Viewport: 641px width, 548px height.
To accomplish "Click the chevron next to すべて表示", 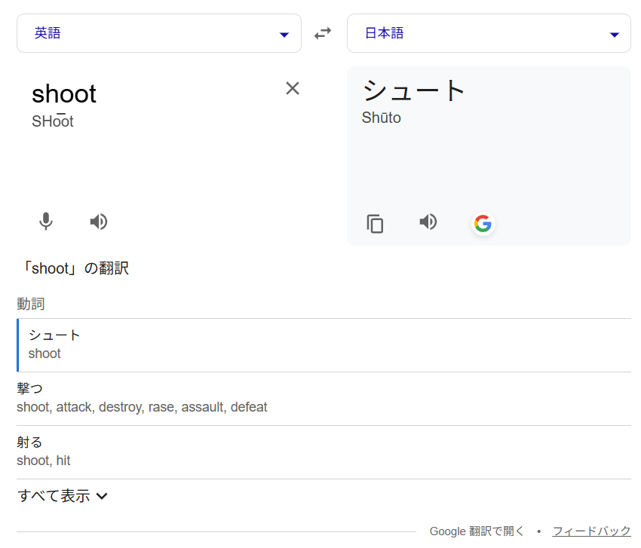I will (102, 496).
